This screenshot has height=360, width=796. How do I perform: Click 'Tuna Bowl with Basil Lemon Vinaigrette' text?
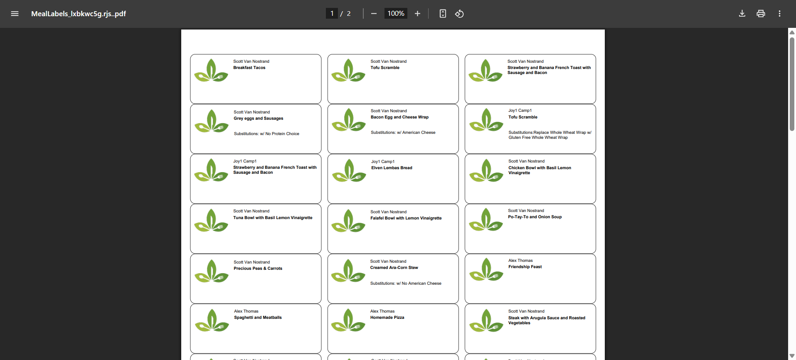pos(273,218)
